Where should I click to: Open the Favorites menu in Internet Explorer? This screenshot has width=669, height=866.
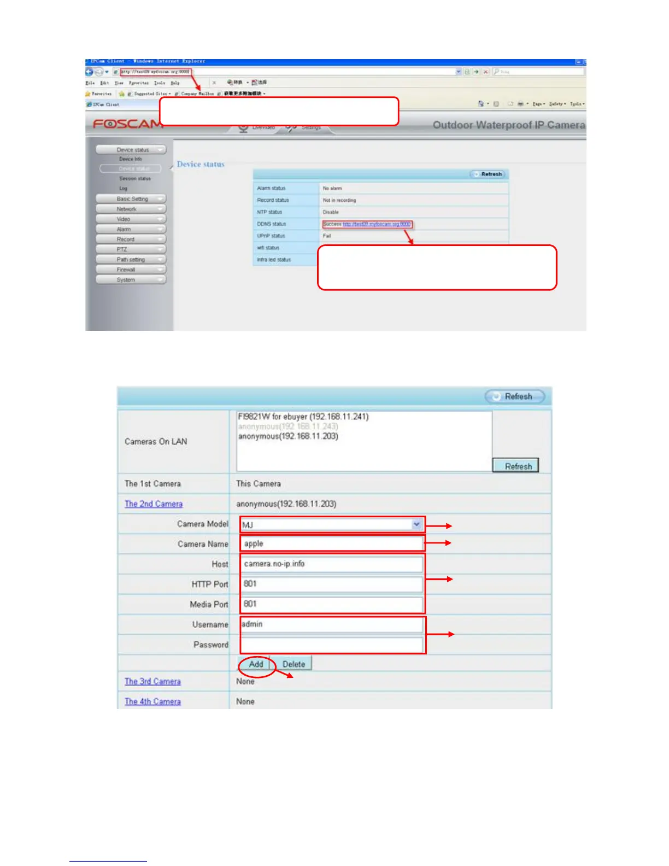pyautogui.click(x=139, y=83)
